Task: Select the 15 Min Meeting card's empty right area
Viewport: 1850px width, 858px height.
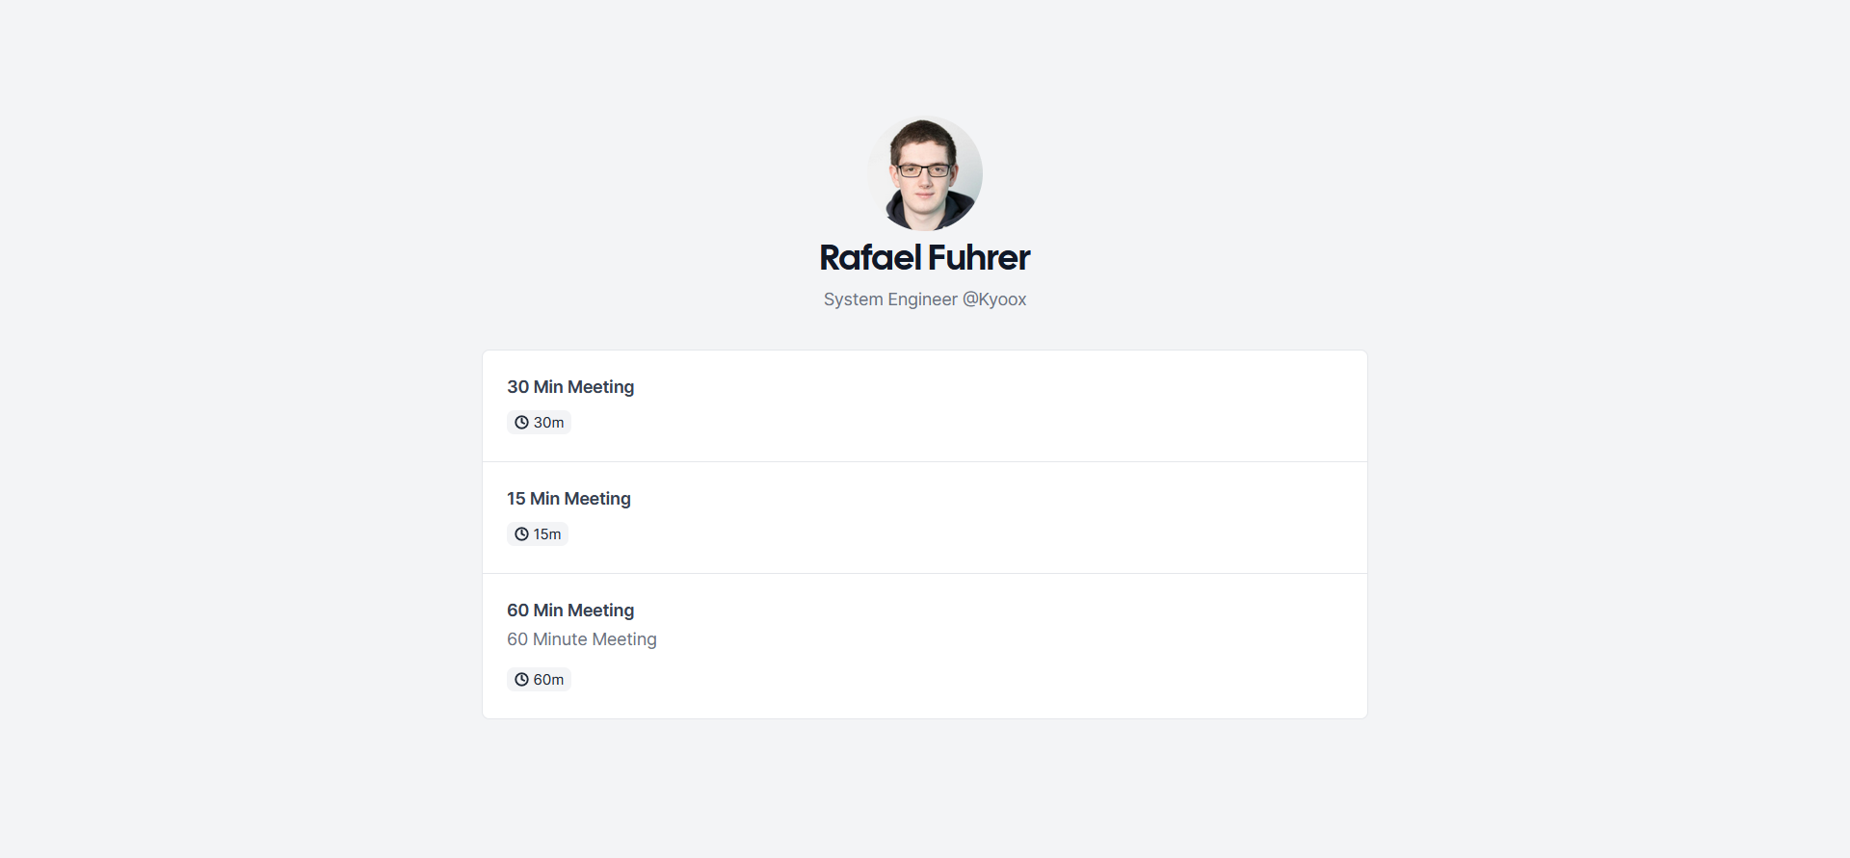Action: point(1060,518)
